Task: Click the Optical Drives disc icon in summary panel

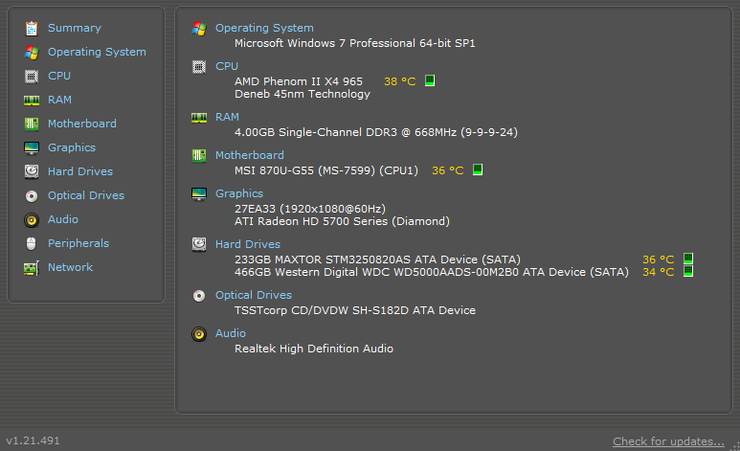Action: (199, 296)
